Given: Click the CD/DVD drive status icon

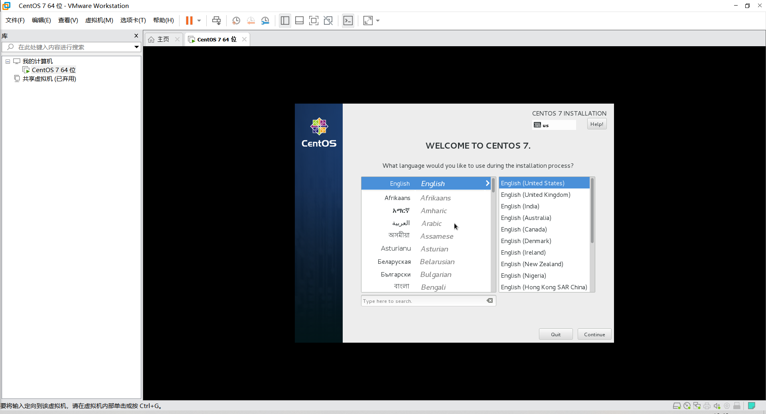Looking at the screenshot, I should tap(687, 406).
